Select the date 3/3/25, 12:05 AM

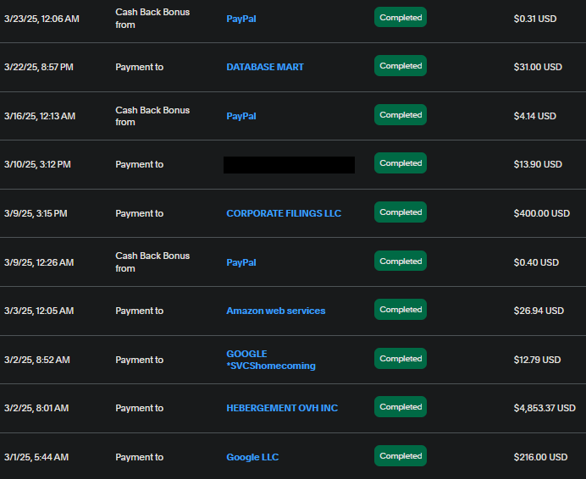[x=39, y=311]
